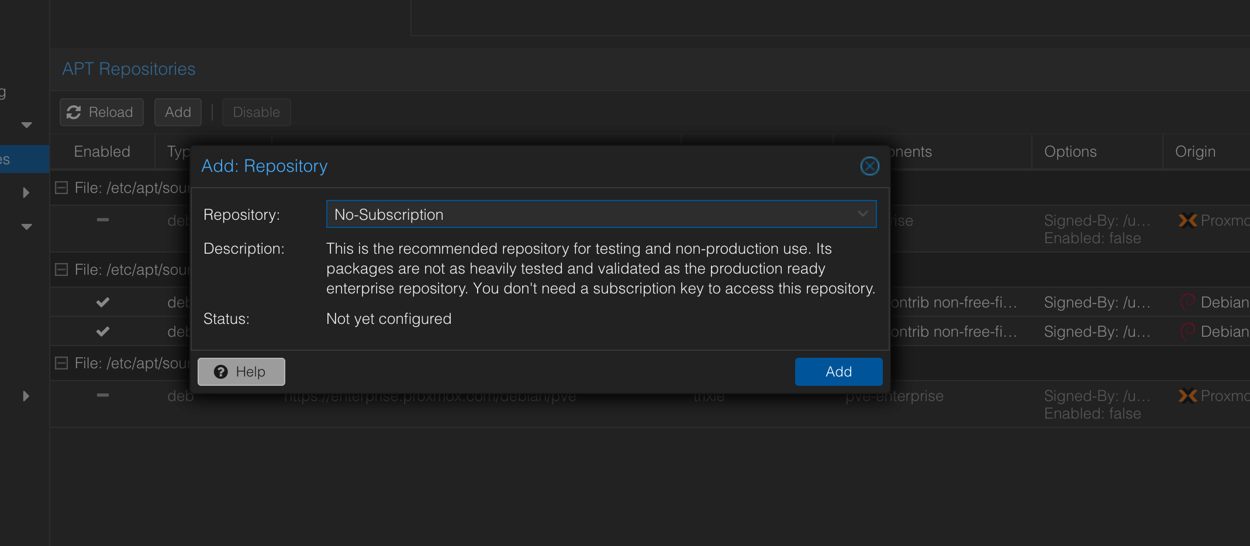Toggle the checkmark on the second Debian repository
This screenshot has width=1250, height=546.
pos(102,331)
